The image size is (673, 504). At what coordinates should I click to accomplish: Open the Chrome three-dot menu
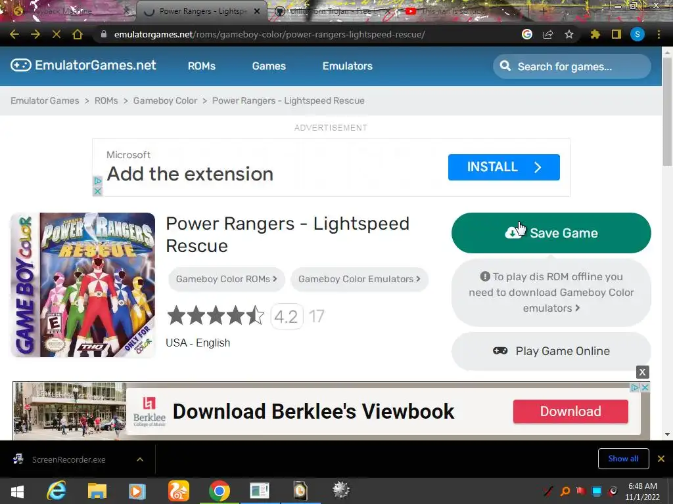pos(659,34)
